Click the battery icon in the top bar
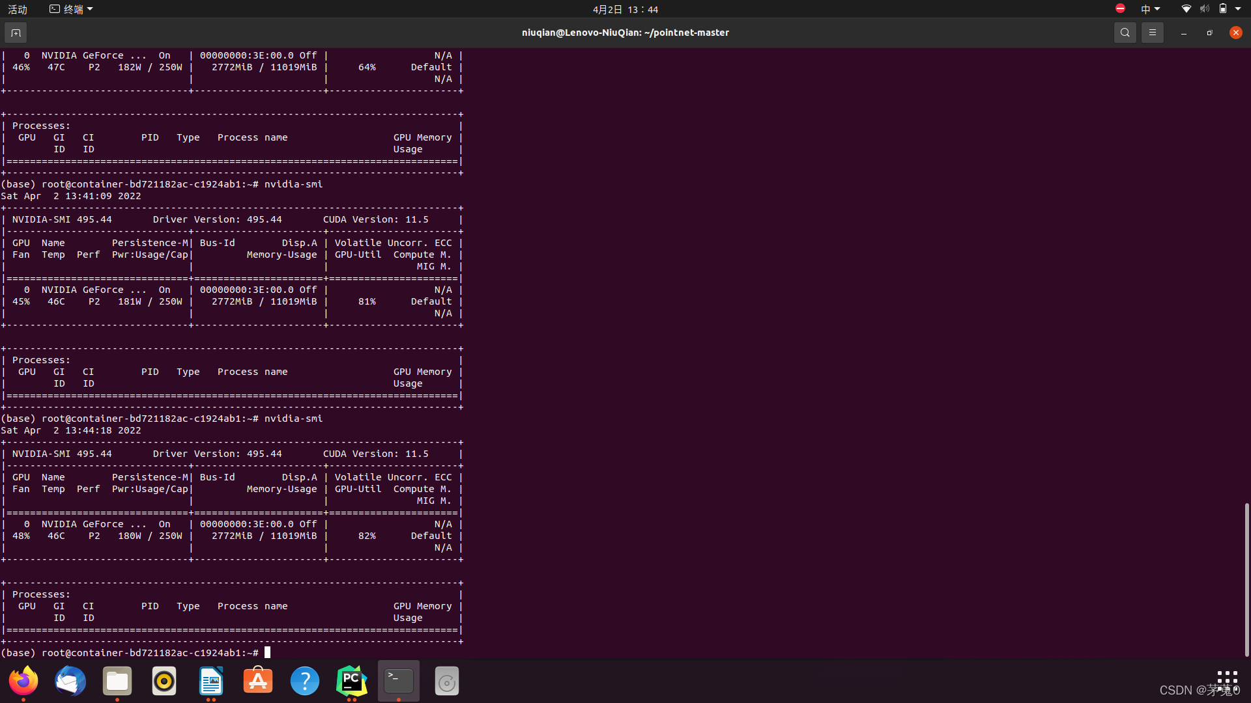1251x703 pixels. (x=1223, y=9)
